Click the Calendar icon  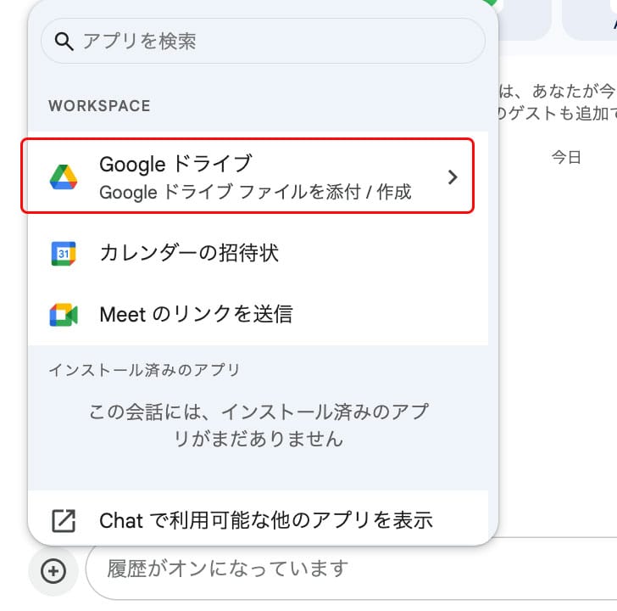tap(64, 253)
